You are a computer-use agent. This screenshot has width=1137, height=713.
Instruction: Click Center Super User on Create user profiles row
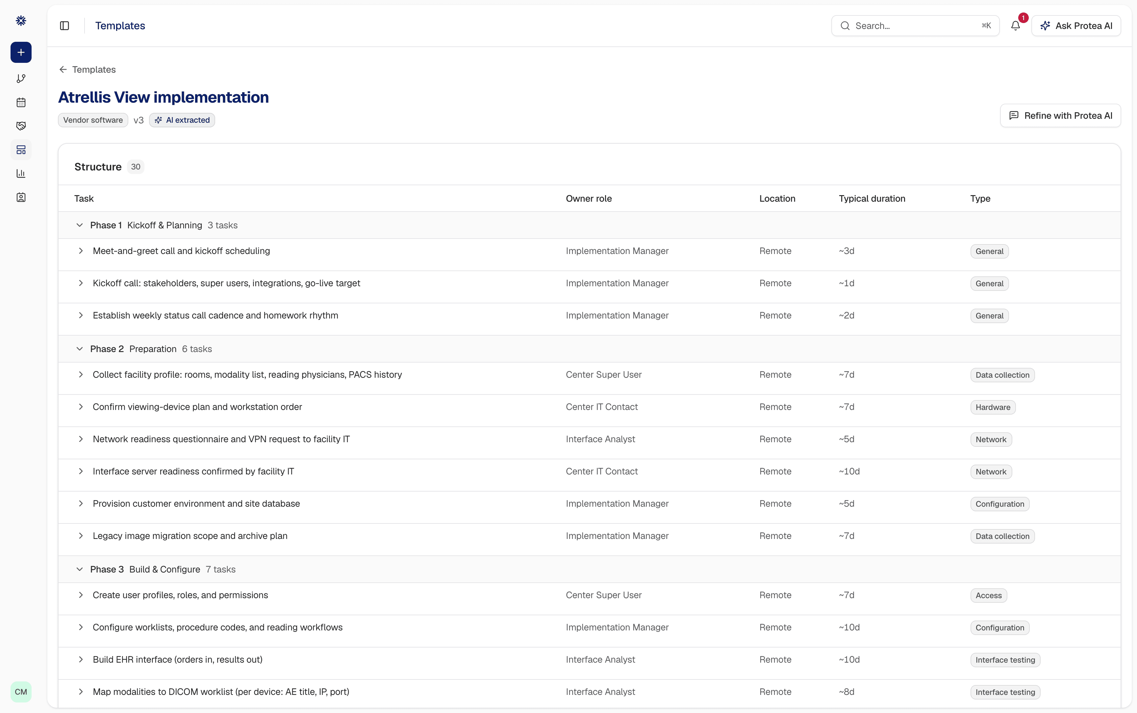603,595
